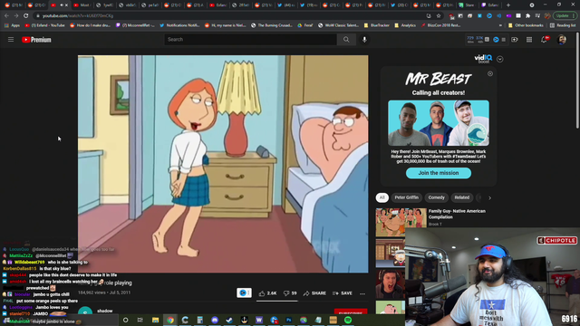Activate voice search microphone icon
580x326 pixels.
[364, 40]
